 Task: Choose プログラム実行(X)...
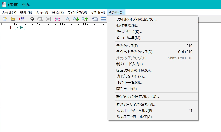click(153, 76)
